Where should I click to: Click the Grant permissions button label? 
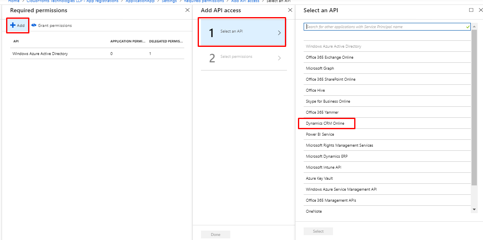coord(55,26)
